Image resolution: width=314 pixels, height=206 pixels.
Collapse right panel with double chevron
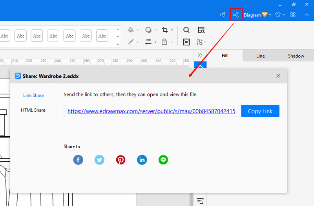(200, 55)
